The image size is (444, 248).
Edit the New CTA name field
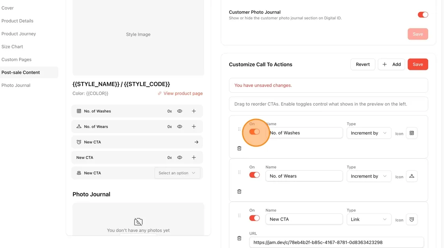click(x=304, y=219)
